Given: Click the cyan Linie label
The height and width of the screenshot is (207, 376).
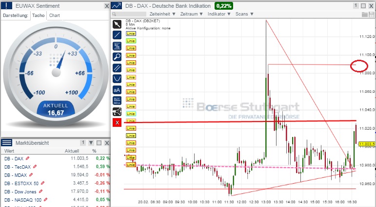Looking at the screenshot, I should click(x=131, y=114).
